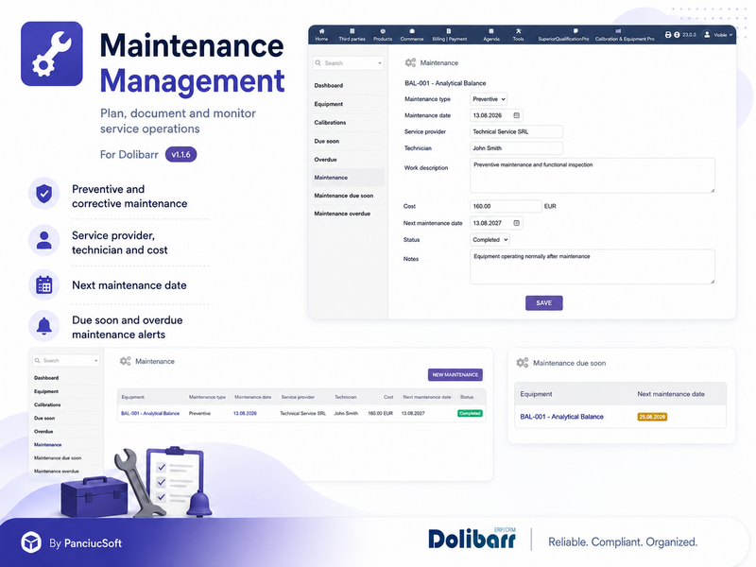756x567 pixels.
Task: Click the shield checkmark feature icon
Action: tap(43, 194)
